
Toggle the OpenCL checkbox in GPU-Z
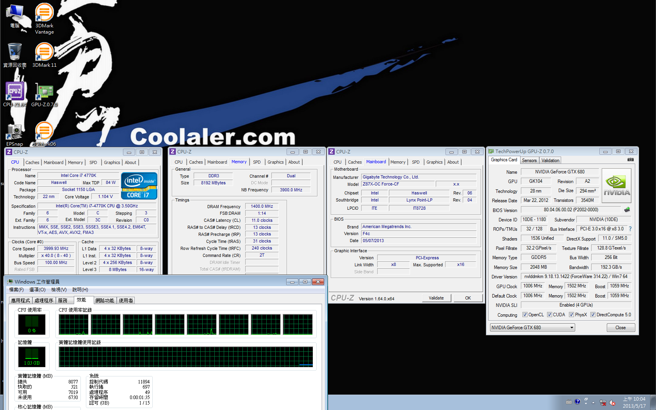(525, 315)
